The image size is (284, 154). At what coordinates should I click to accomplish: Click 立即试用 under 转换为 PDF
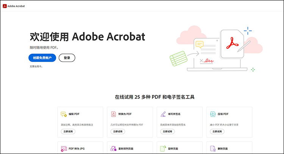pos(118,131)
